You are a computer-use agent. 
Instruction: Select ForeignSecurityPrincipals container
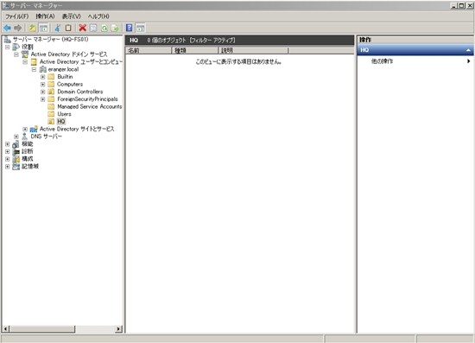[87, 99]
